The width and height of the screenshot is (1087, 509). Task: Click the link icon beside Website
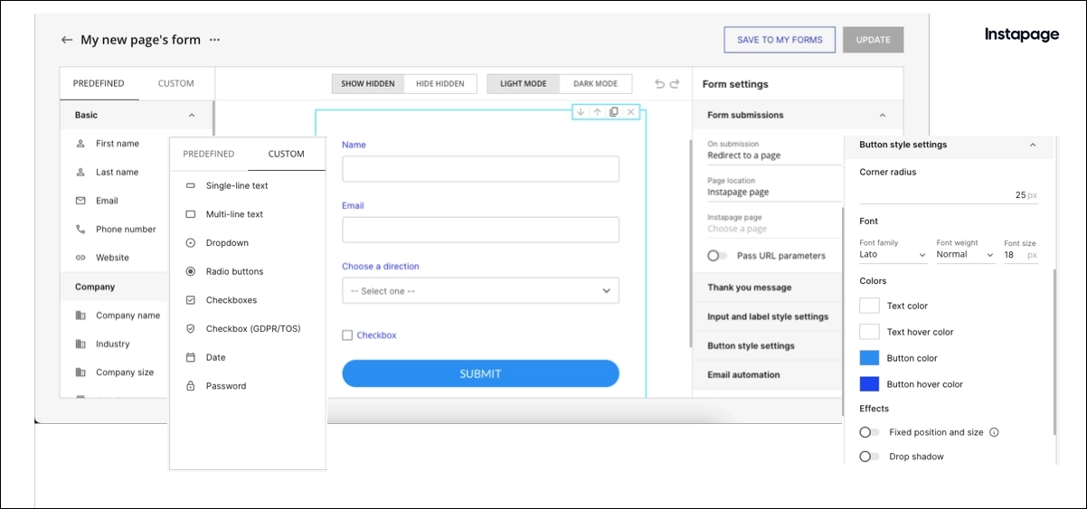click(80, 258)
